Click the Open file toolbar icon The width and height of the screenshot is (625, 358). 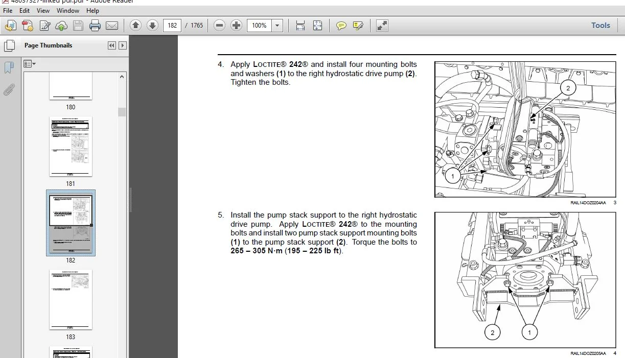click(x=11, y=26)
